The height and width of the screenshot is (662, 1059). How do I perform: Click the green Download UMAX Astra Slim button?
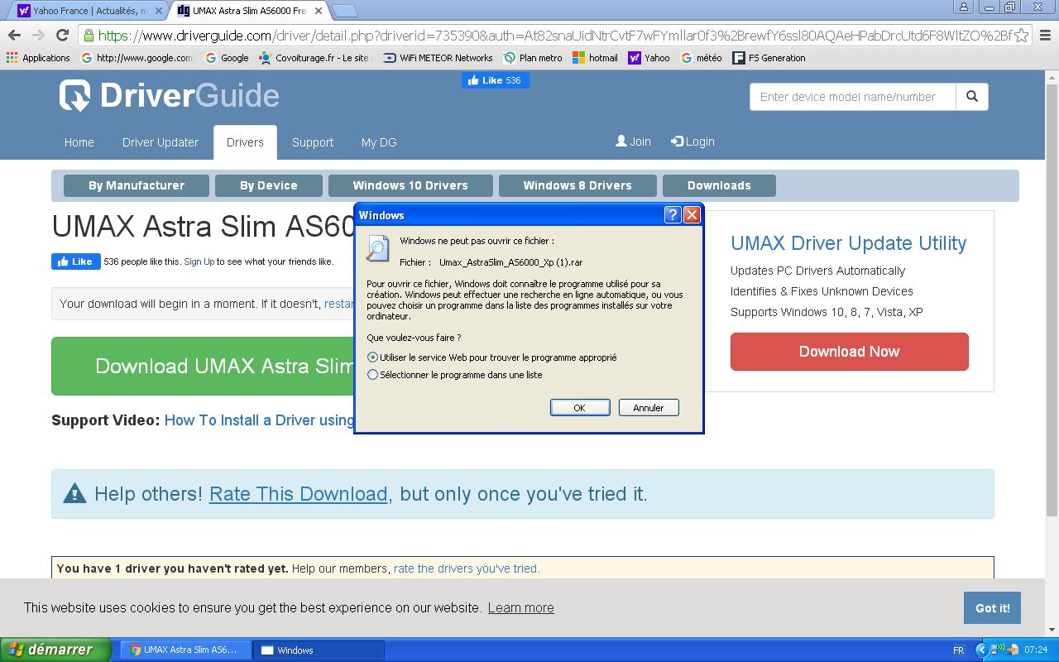coord(204,366)
